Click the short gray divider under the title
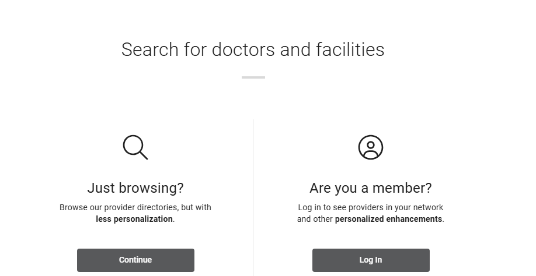Image resolution: width=536 pixels, height=276 pixels. coord(253,77)
